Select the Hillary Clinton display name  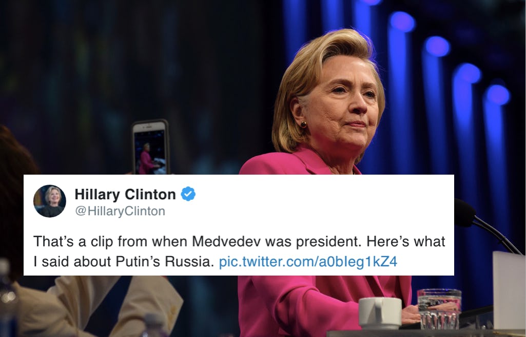125,194
